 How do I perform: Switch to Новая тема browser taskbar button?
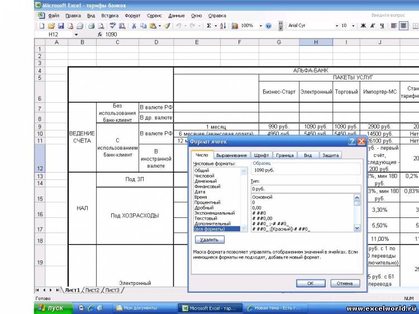point(277,308)
